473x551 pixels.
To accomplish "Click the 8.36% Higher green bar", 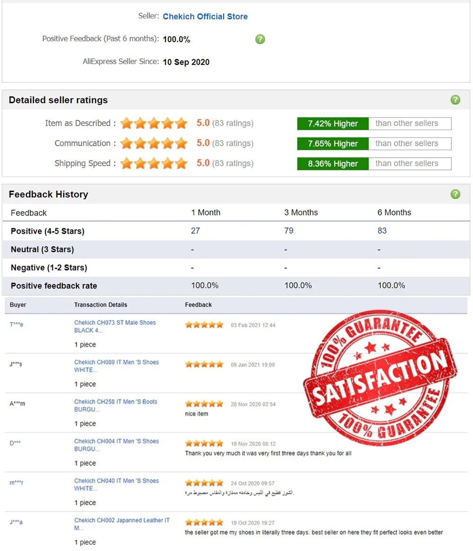I will click(333, 164).
